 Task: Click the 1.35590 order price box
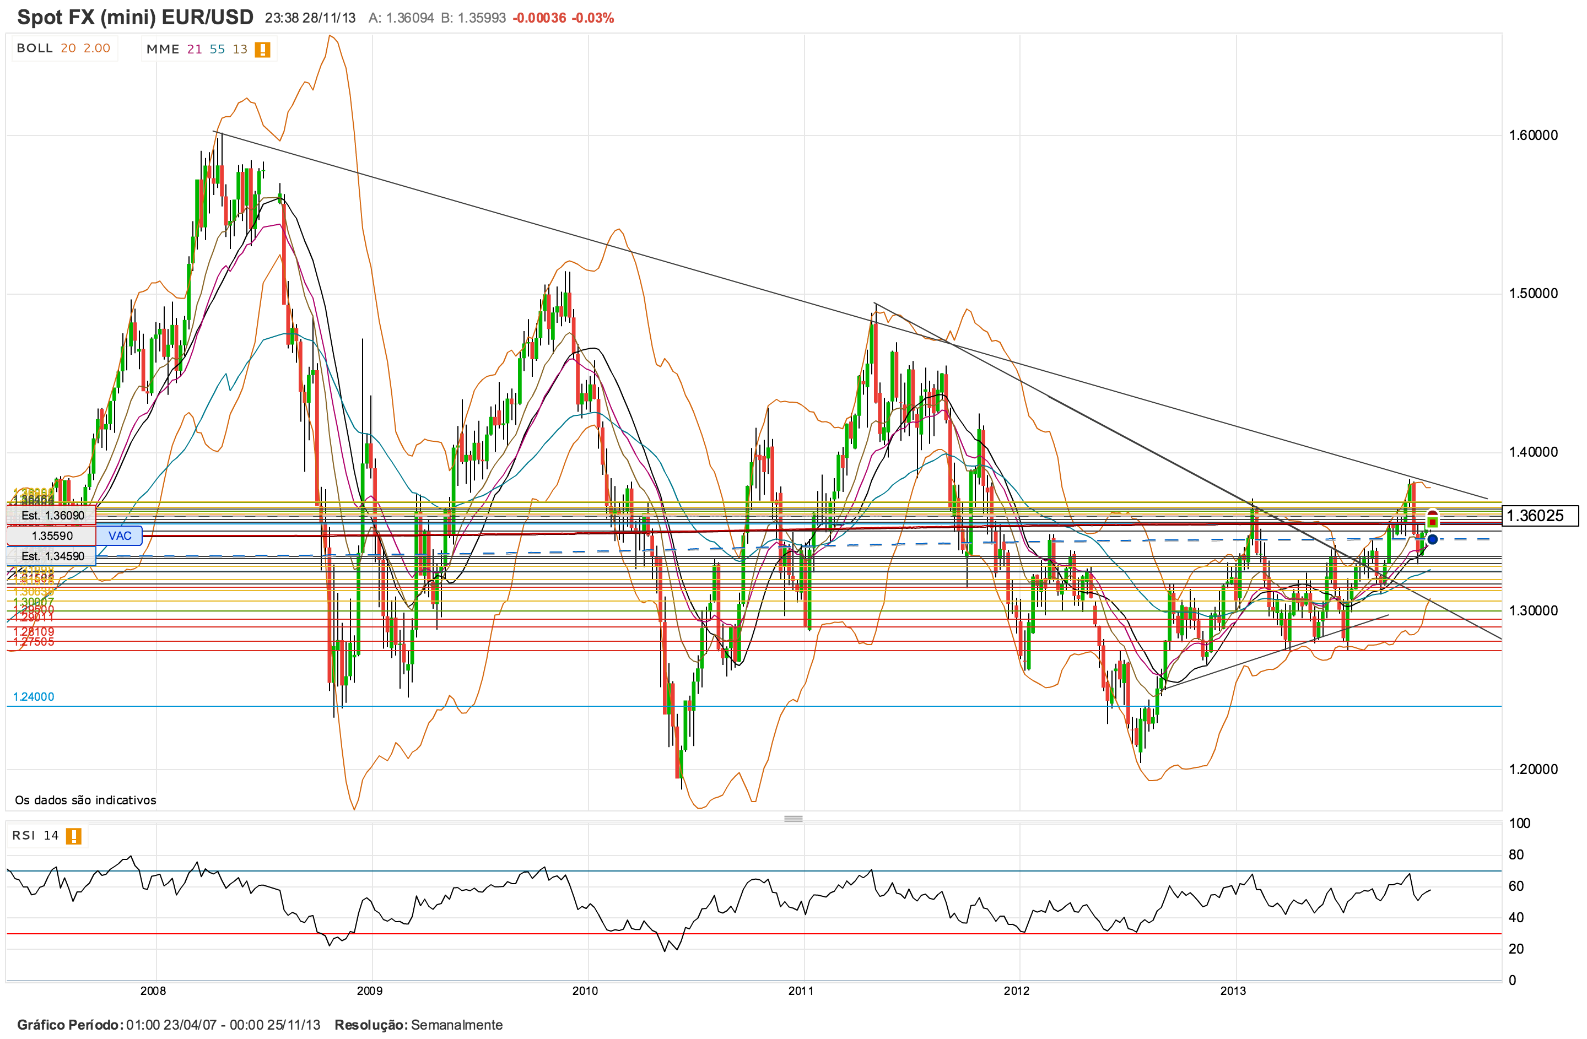(x=52, y=536)
